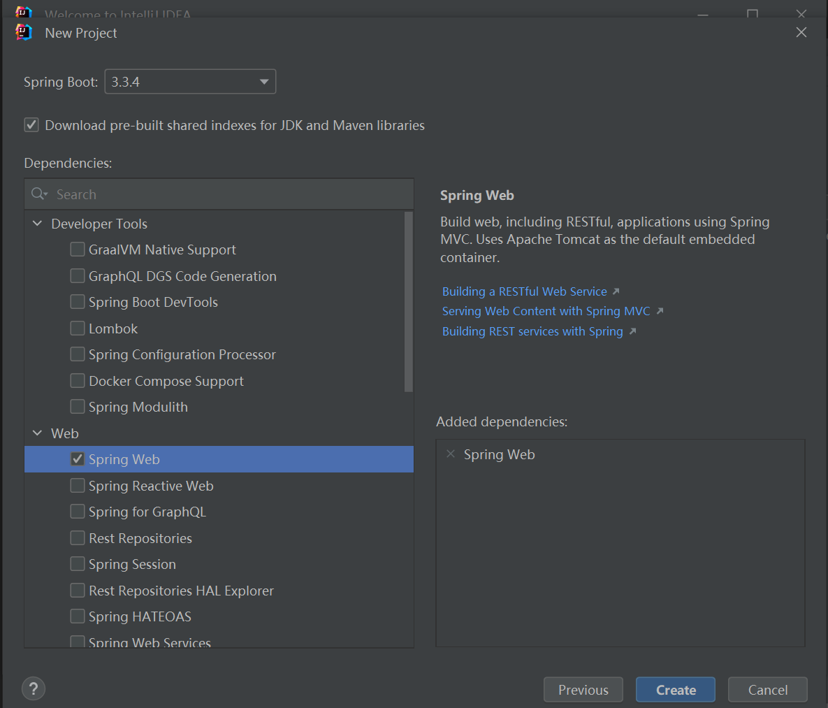828x708 pixels.
Task: Click the 'Dependencies:' label text
Action: pyautogui.click(x=68, y=163)
